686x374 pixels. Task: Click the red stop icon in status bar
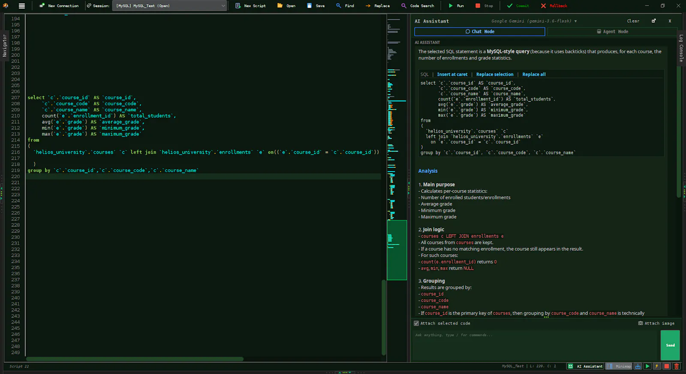pos(667,366)
